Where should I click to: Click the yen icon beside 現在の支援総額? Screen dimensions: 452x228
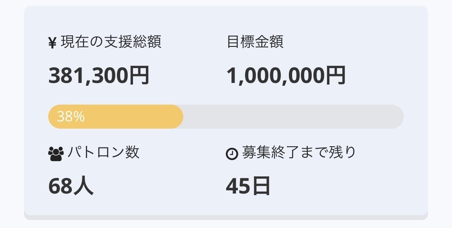coord(52,43)
